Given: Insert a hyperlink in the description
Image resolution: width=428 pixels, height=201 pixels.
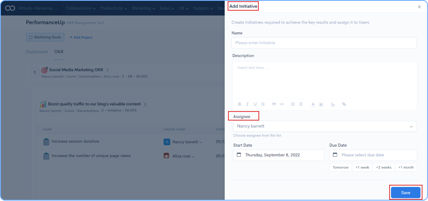Looking at the screenshot, I should pyautogui.click(x=344, y=104).
